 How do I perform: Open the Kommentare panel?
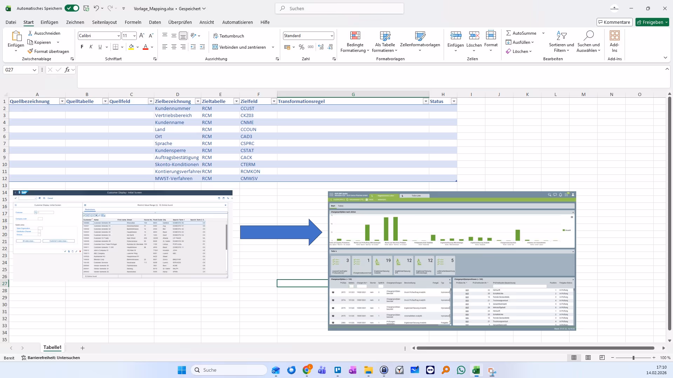614,22
